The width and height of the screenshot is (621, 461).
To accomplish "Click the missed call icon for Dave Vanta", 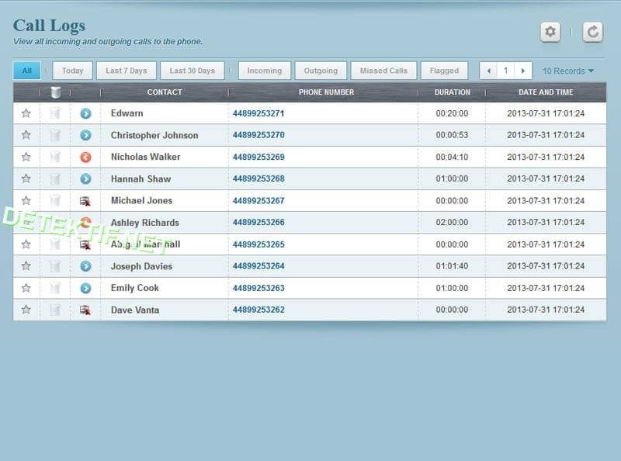I will coord(85,310).
